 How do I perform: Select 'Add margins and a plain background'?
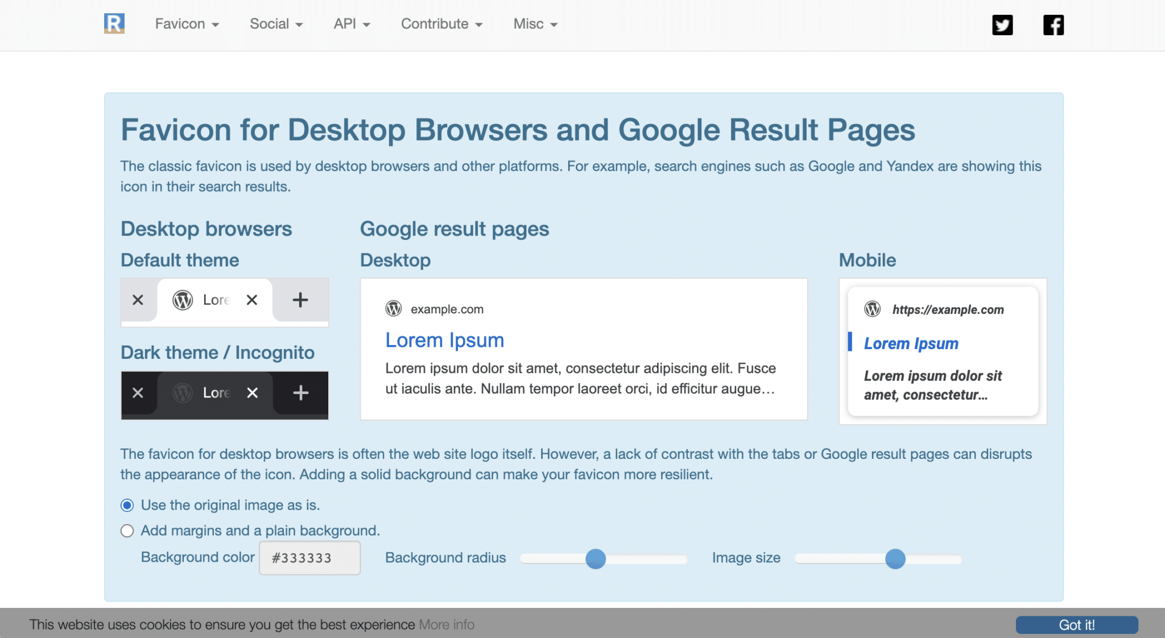[127, 531]
